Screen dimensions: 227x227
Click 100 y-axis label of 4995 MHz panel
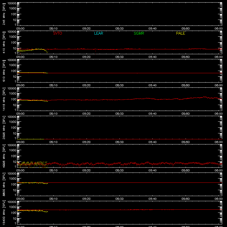click(x=14, y=156)
